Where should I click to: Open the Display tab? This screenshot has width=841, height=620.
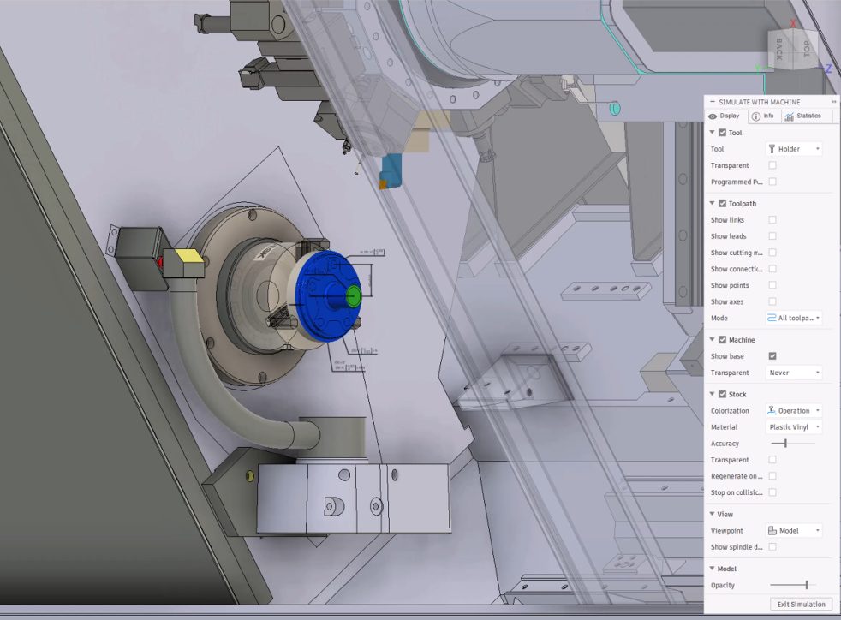coord(724,116)
